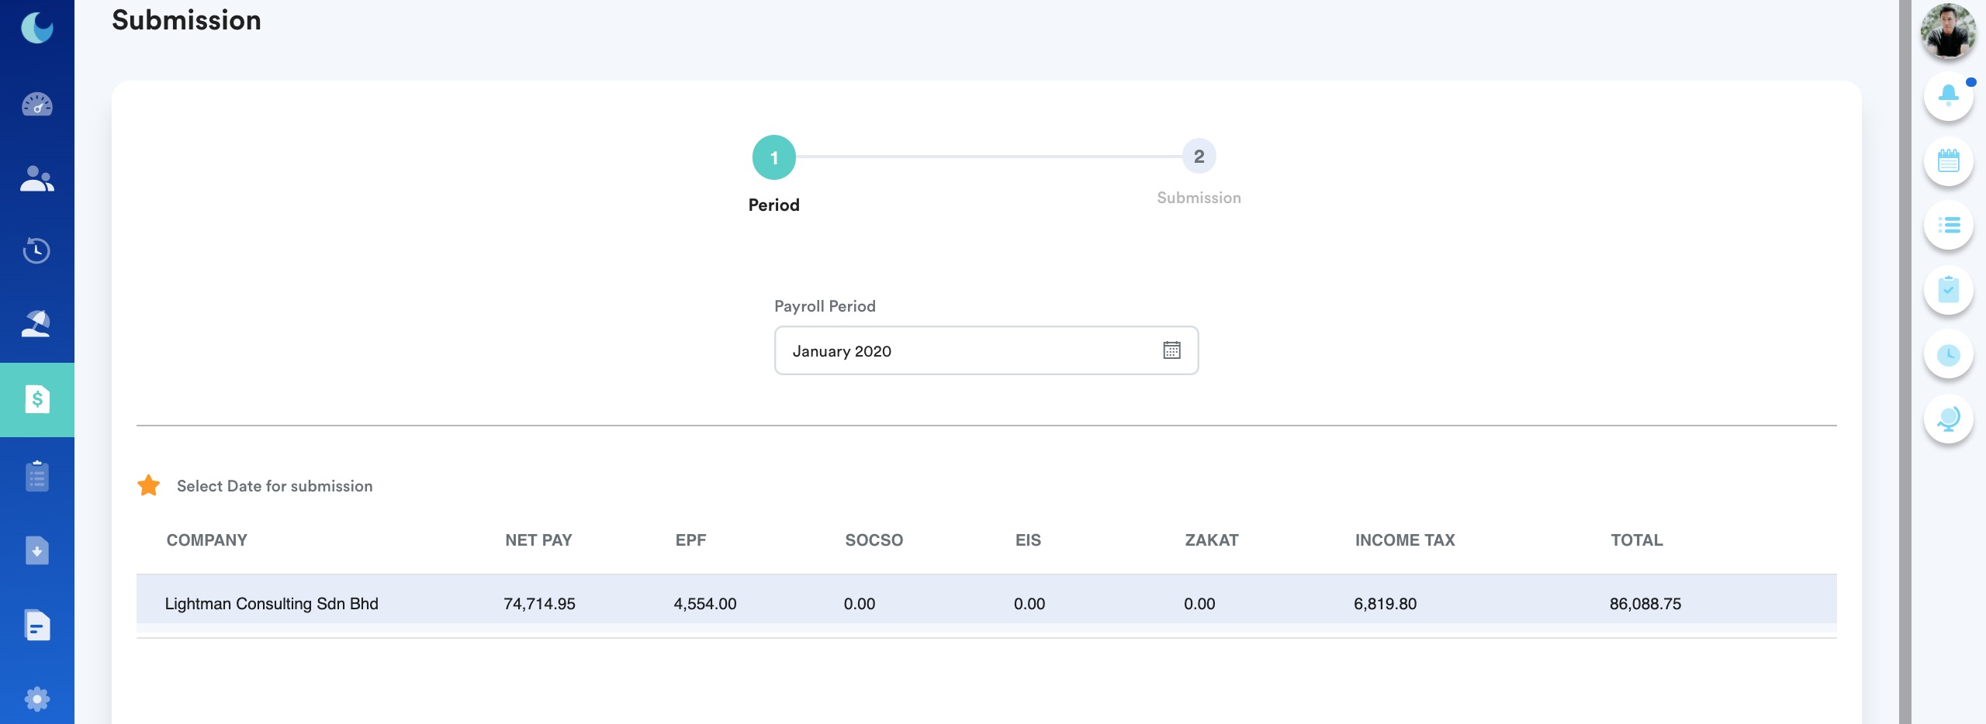Open the dashboard gauge icon in sidebar
This screenshot has width=1986, height=724.
pyautogui.click(x=36, y=105)
